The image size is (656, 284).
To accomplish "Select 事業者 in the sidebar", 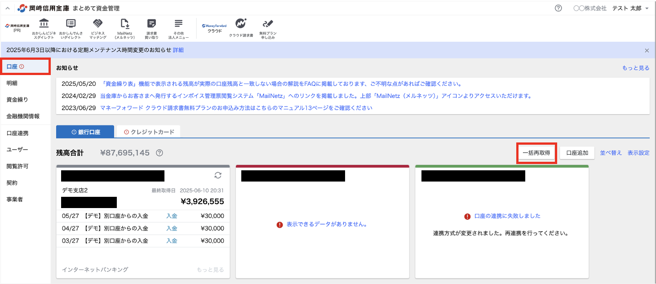I will pos(25,200).
